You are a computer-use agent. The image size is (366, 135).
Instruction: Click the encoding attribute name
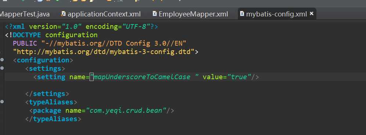(x=102, y=27)
